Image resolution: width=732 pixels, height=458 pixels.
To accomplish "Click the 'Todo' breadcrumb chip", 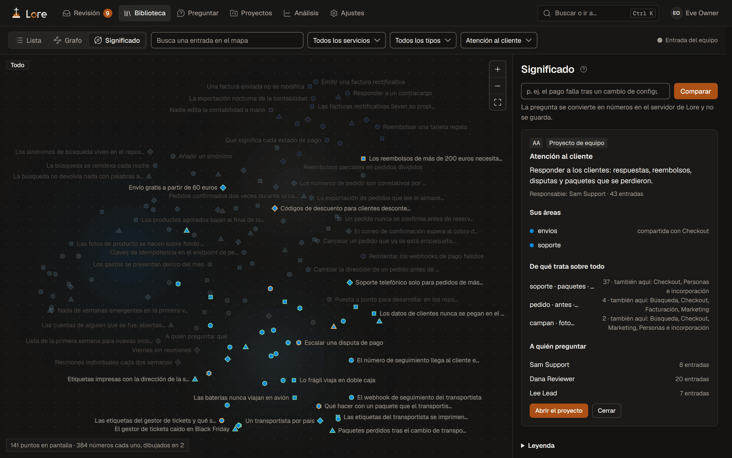I will point(18,65).
